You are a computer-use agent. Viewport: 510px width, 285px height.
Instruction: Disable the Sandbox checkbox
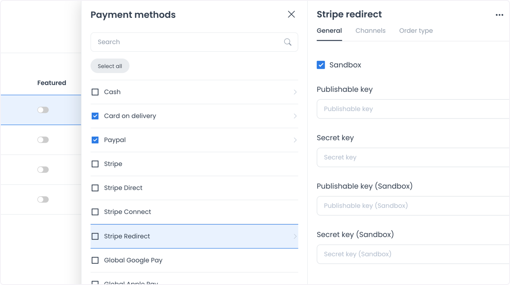point(321,65)
